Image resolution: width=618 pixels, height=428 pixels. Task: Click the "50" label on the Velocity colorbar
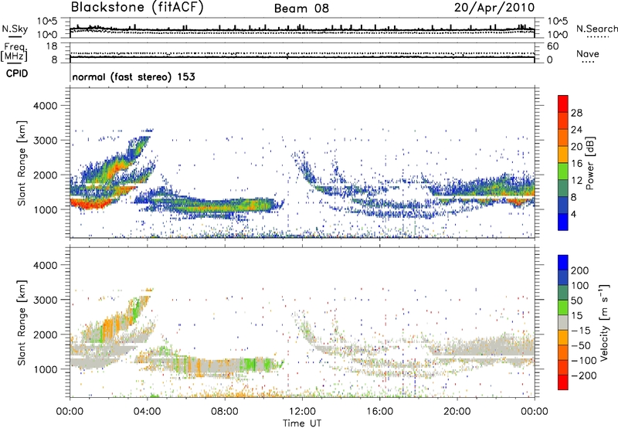[576, 301]
